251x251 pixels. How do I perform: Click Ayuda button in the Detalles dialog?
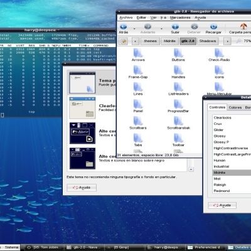click(222, 205)
